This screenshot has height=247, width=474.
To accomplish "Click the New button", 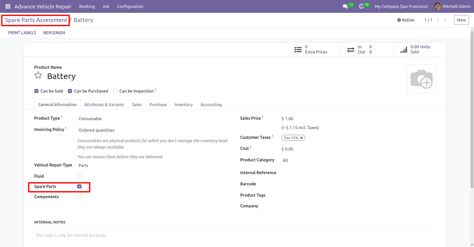I will coord(461,20).
